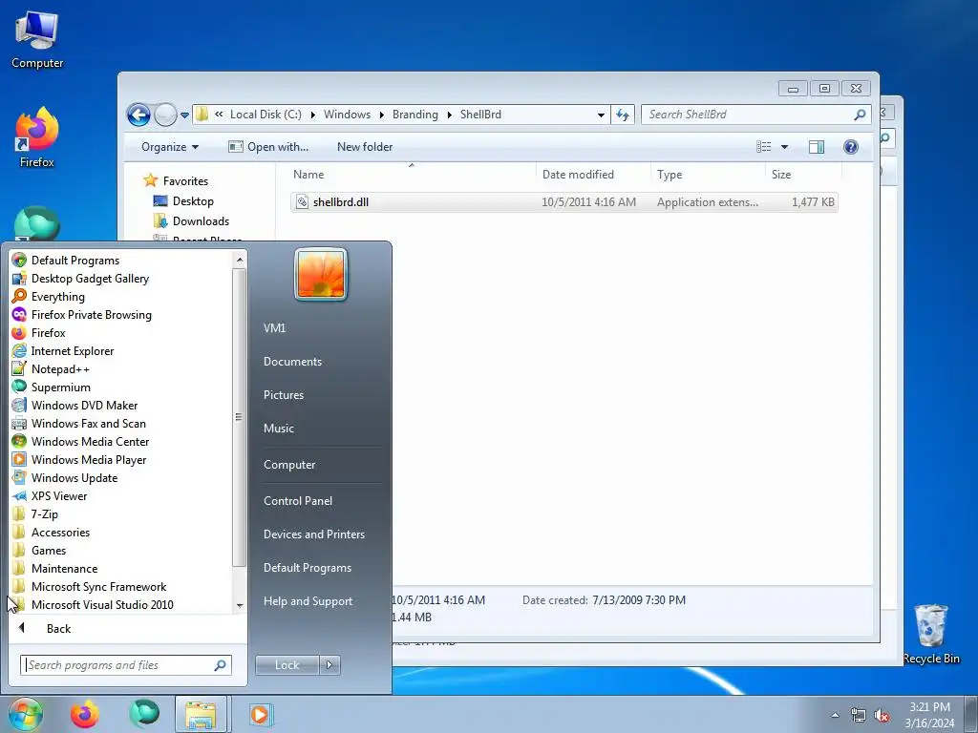Open the address bar history dropdown
978x733 pixels.
[601, 115]
